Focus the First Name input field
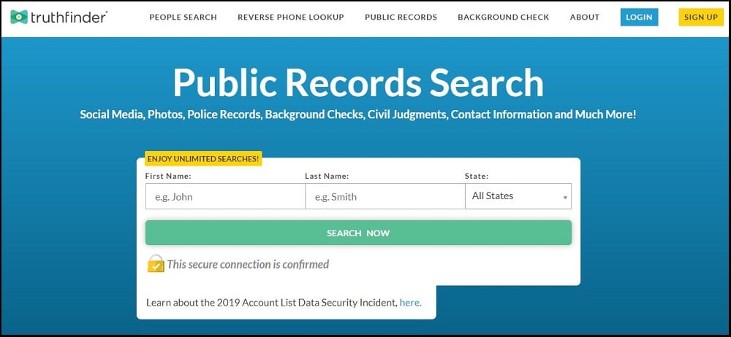This screenshot has height=337, width=731. pyautogui.click(x=225, y=196)
